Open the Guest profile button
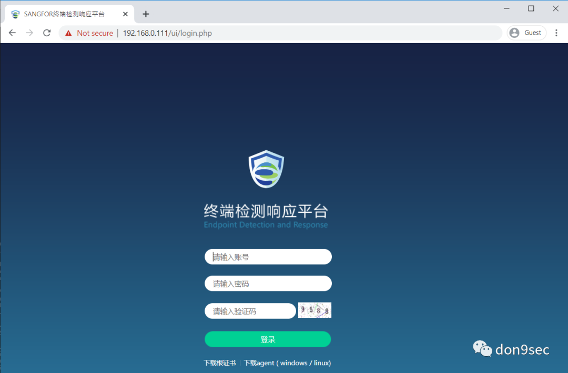Viewport: 568px width, 373px height. pos(526,33)
